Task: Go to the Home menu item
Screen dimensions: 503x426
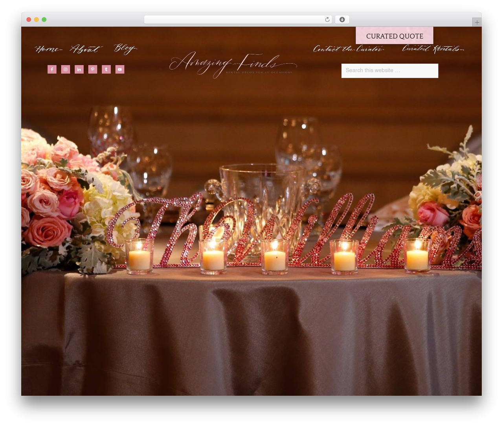Action: (49, 49)
